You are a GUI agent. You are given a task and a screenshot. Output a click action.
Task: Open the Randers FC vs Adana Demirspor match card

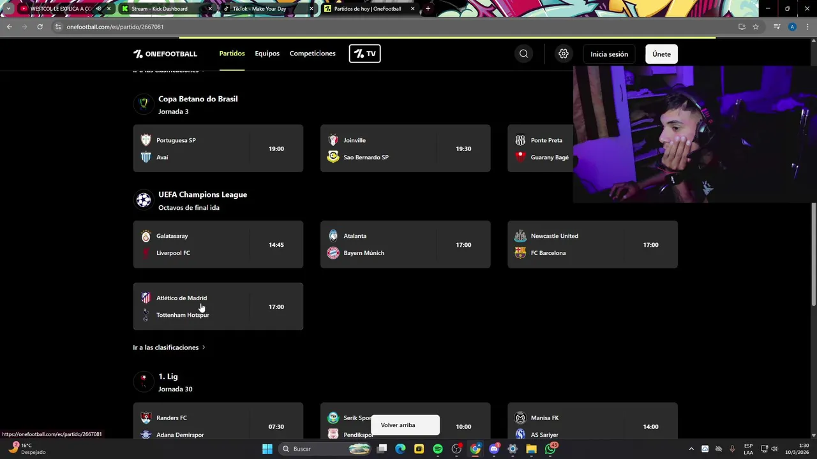click(x=218, y=421)
